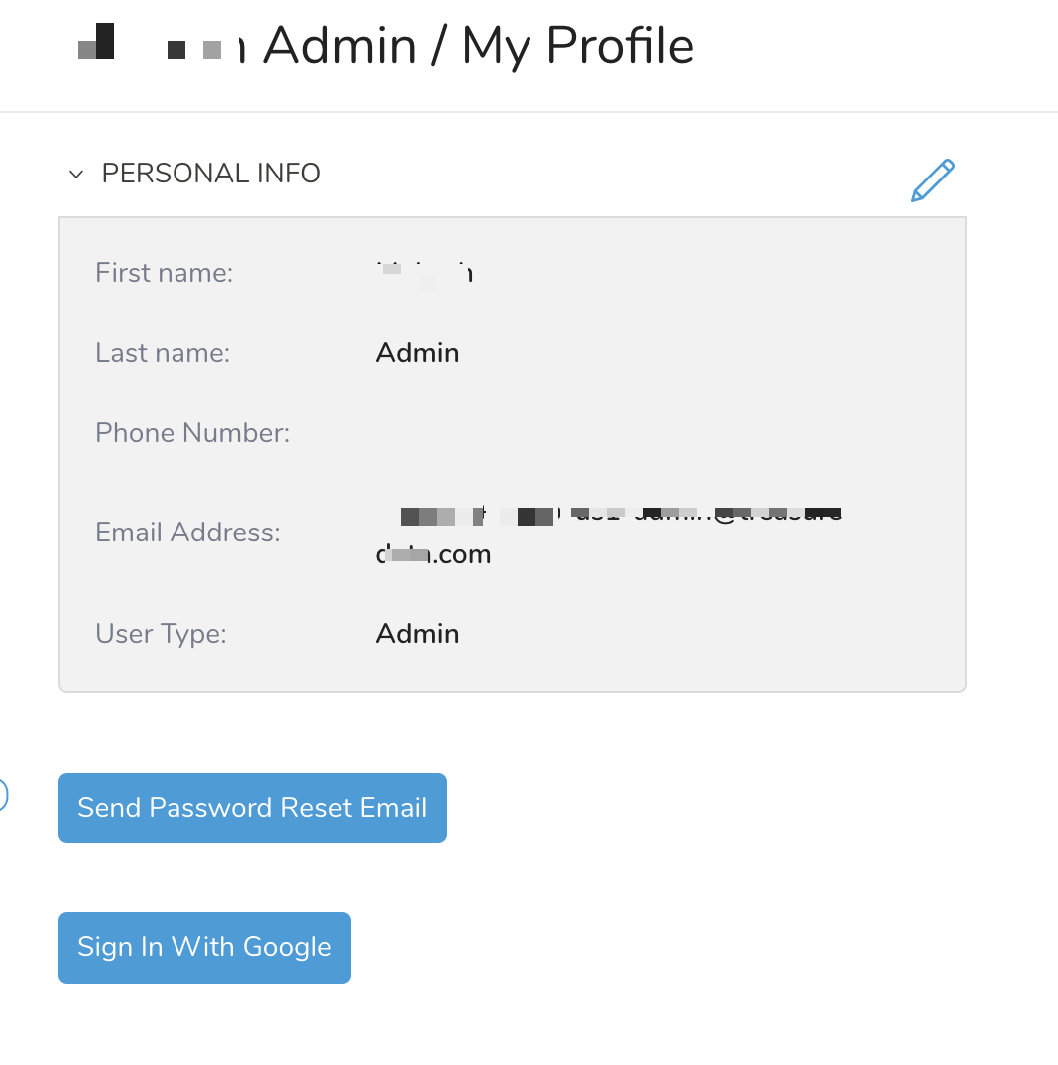Collapse the Personal Info section chevron
The height and width of the screenshot is (1065, 1058).
pos(75,175)
